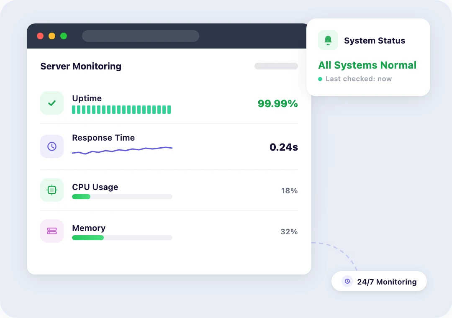Click the gray pill element in the header row

pyautogui.click(x=276, y=66)
